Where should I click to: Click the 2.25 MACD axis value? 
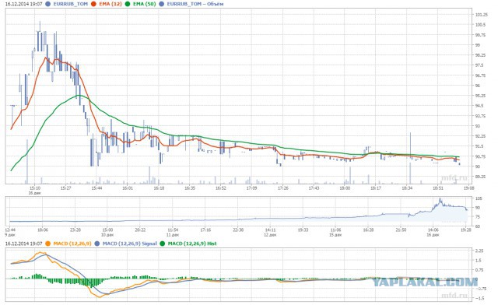point(480,251)
